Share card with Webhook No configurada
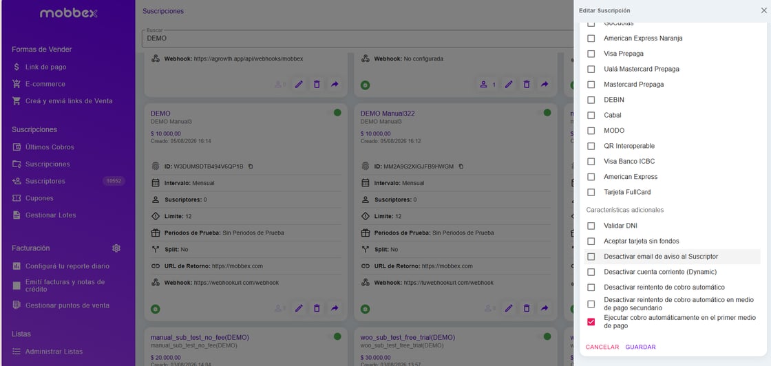Viewport: 771px width, 366px height. (x=545, y=85)
